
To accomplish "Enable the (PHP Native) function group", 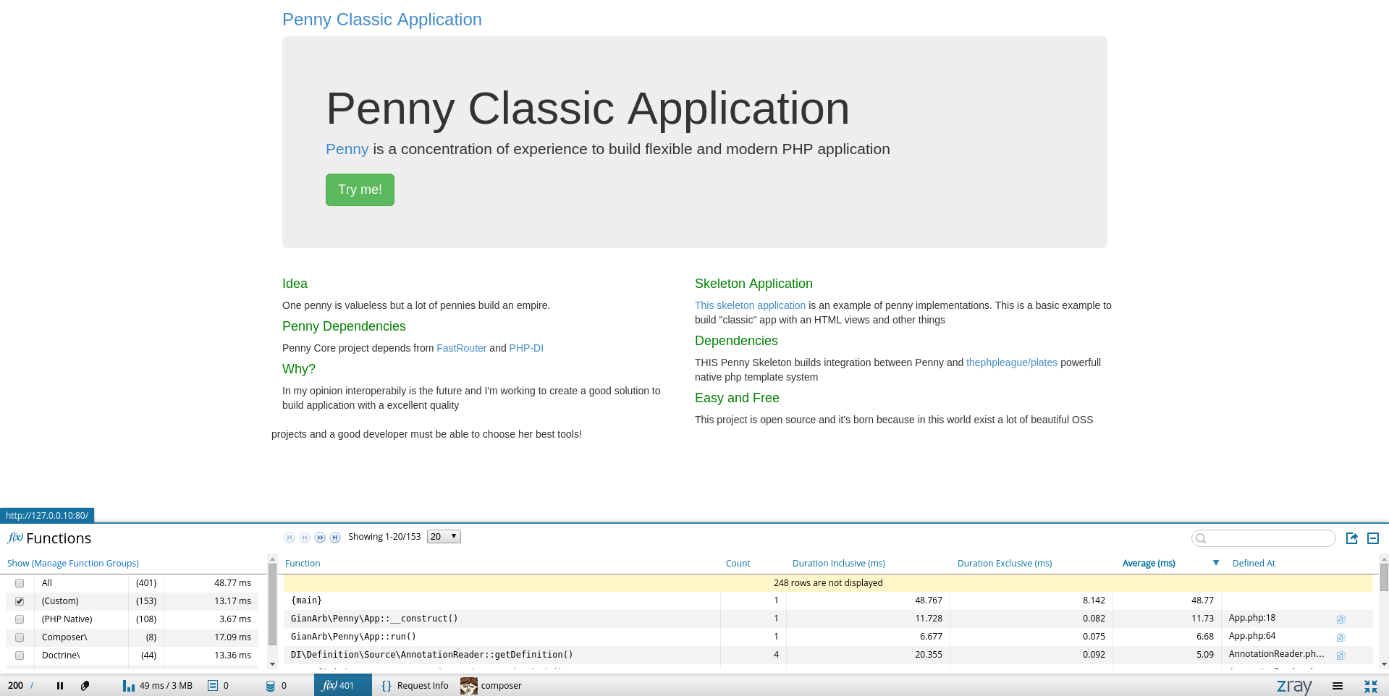I will click(x=20, y=619).
